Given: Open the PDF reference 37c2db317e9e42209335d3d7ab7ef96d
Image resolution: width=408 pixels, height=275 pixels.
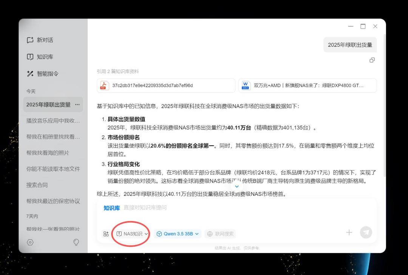Looking at the screenshot, I should (x=166, y=86).
